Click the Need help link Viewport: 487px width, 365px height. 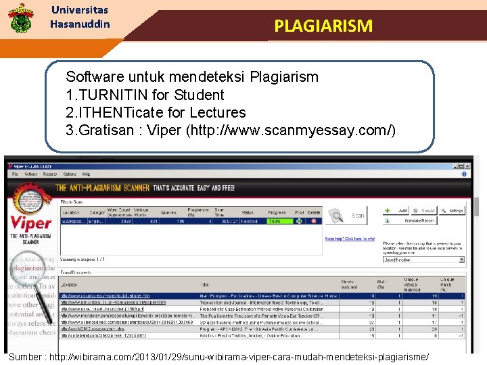pyautogui.click(x=350, y=239)
